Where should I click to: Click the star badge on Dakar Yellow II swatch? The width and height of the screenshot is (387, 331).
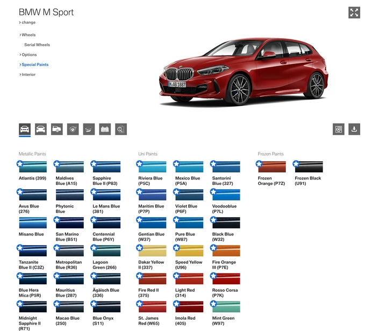click(139, 248)
